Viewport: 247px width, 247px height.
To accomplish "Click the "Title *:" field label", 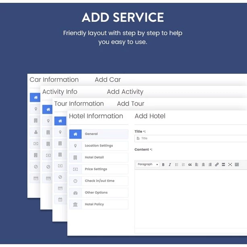I will (140, 131).
